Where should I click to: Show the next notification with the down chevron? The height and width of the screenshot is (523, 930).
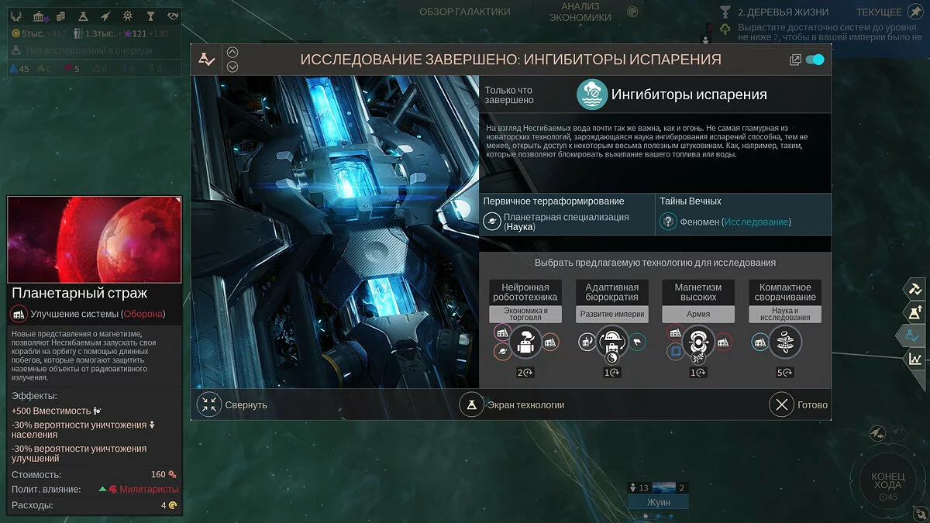[x=232, y=67]
